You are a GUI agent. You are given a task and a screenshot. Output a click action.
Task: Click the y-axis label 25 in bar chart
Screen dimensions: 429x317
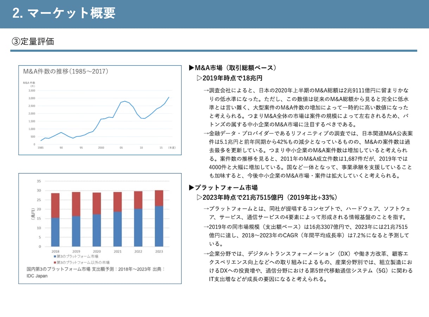point(38,200)
